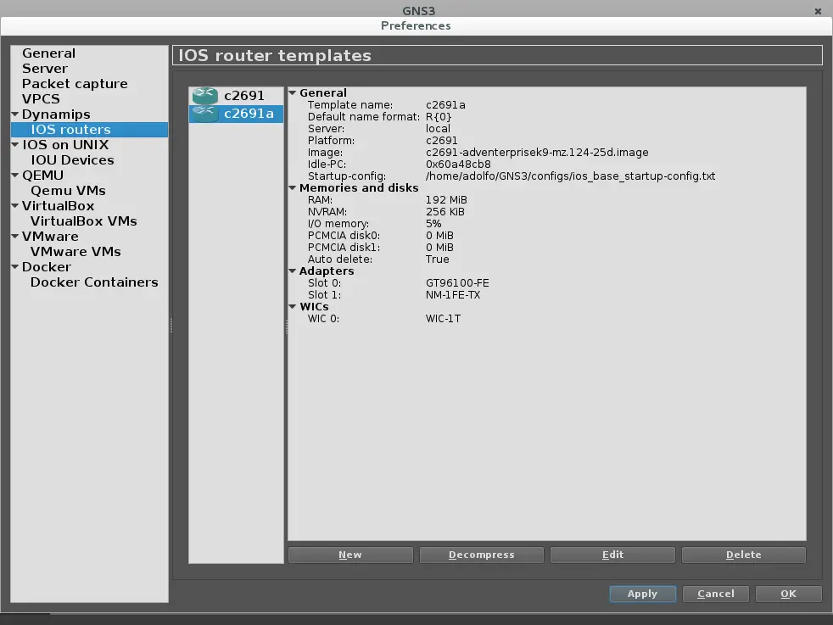Collapse the WICs details group
This screenshot has width=833, height=625.
click(x=292, y=306)
